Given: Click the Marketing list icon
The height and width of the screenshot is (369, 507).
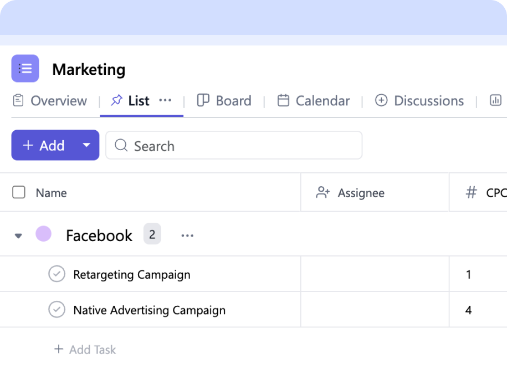Looking at the screenshot, I should click(x=25, y=68).
